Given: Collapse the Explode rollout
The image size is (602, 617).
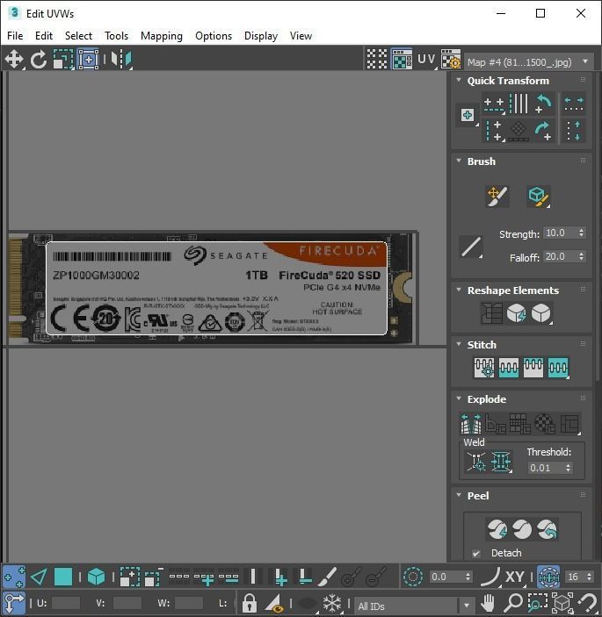Looking at the screenshot, I should click(459, 398).
